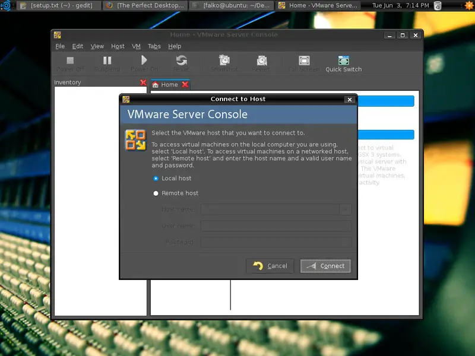475x356 pixels.
Task: Click the trash icon in top panel
Action: click(438, 5)
